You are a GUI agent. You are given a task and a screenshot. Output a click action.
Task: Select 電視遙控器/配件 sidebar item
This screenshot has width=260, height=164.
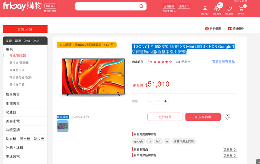coord(20,77)
